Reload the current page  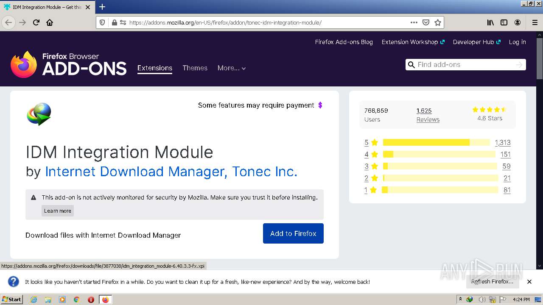[36, 22]
